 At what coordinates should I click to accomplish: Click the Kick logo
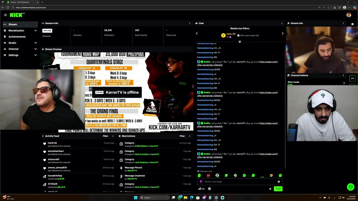(17, 15)
